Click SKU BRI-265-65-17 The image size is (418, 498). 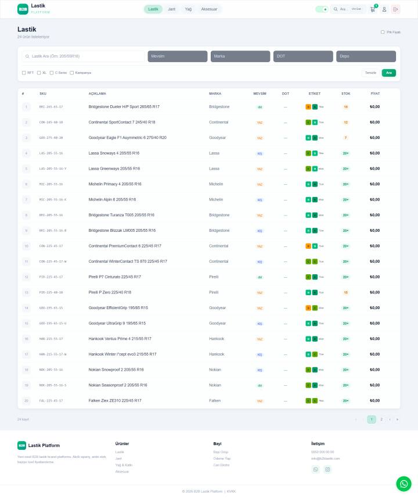(51, 107)
